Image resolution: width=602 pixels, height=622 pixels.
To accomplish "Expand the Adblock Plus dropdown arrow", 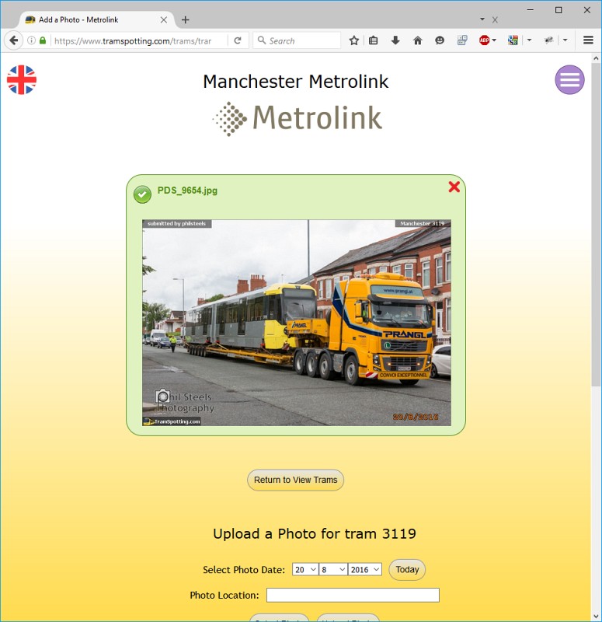I will (494, 40).
